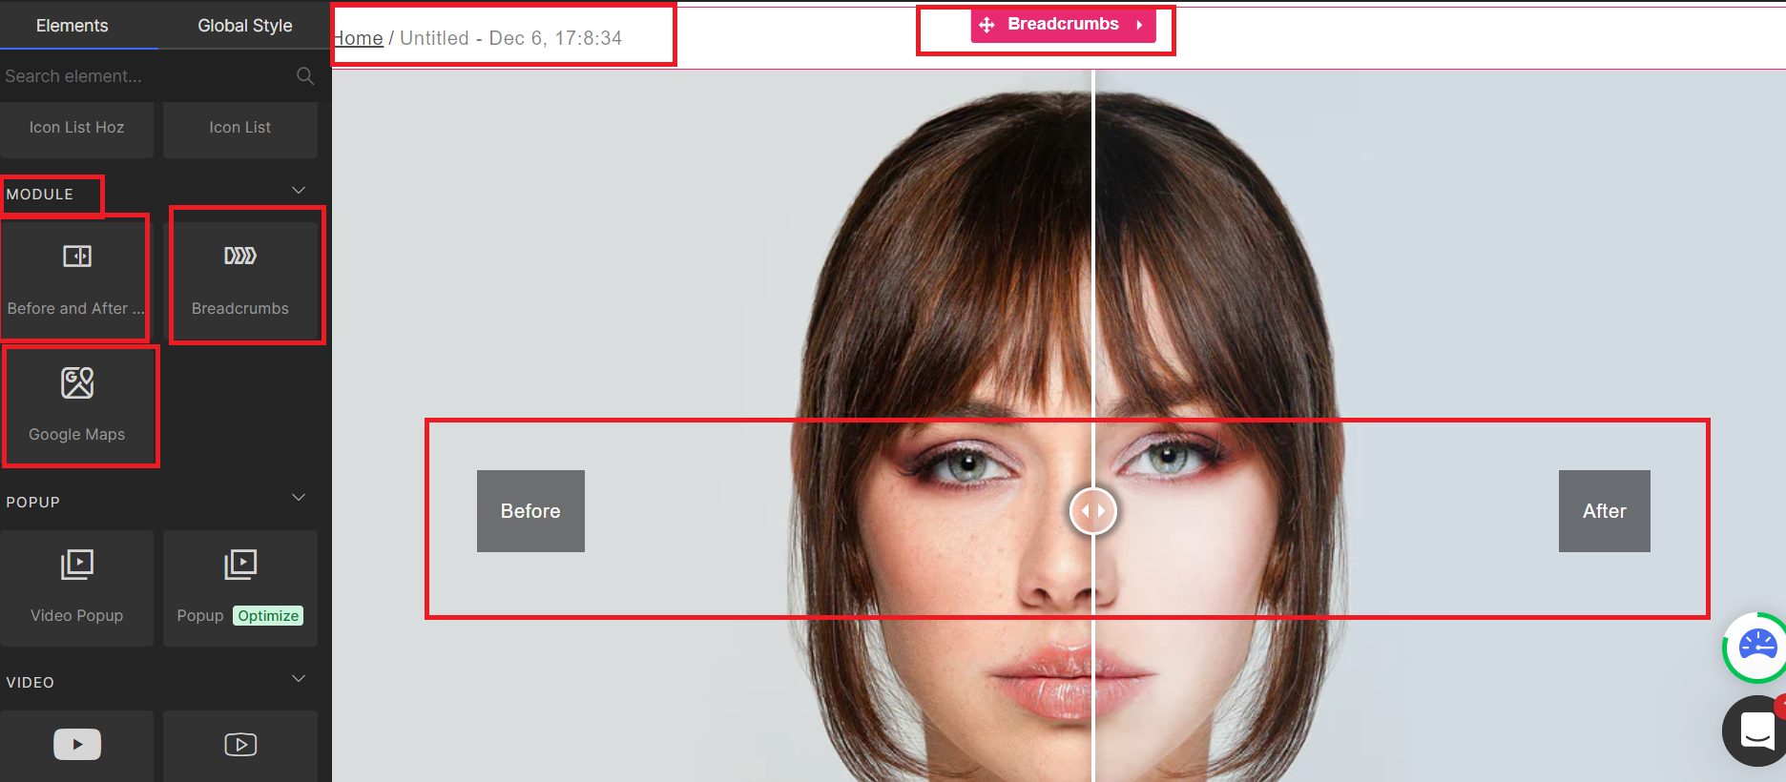Select the Video Popup element icon
The height and width of the screenshot is (782, 1786).
(77, 565)
